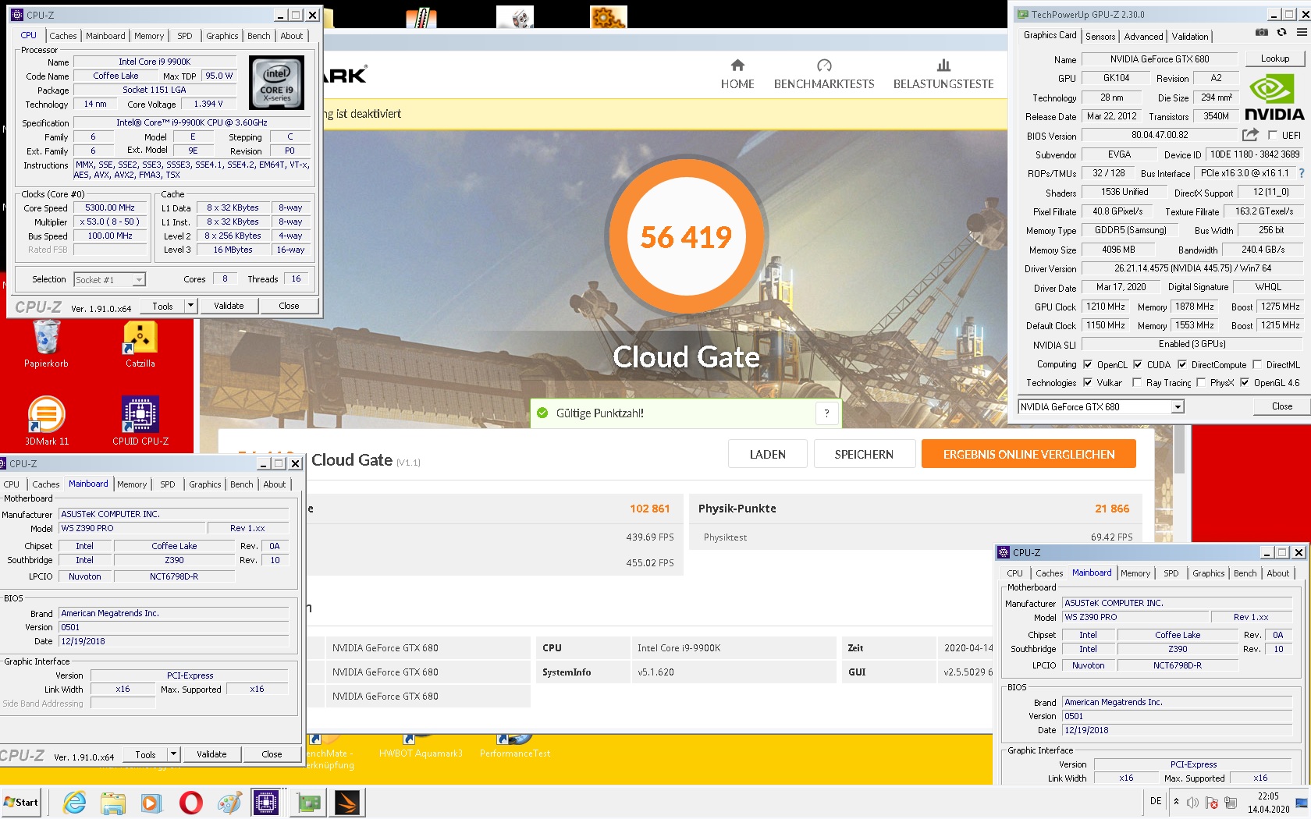Take a GPU-Z screenshot with the camera icon
1311x819 pixels.
point(1262,33)
